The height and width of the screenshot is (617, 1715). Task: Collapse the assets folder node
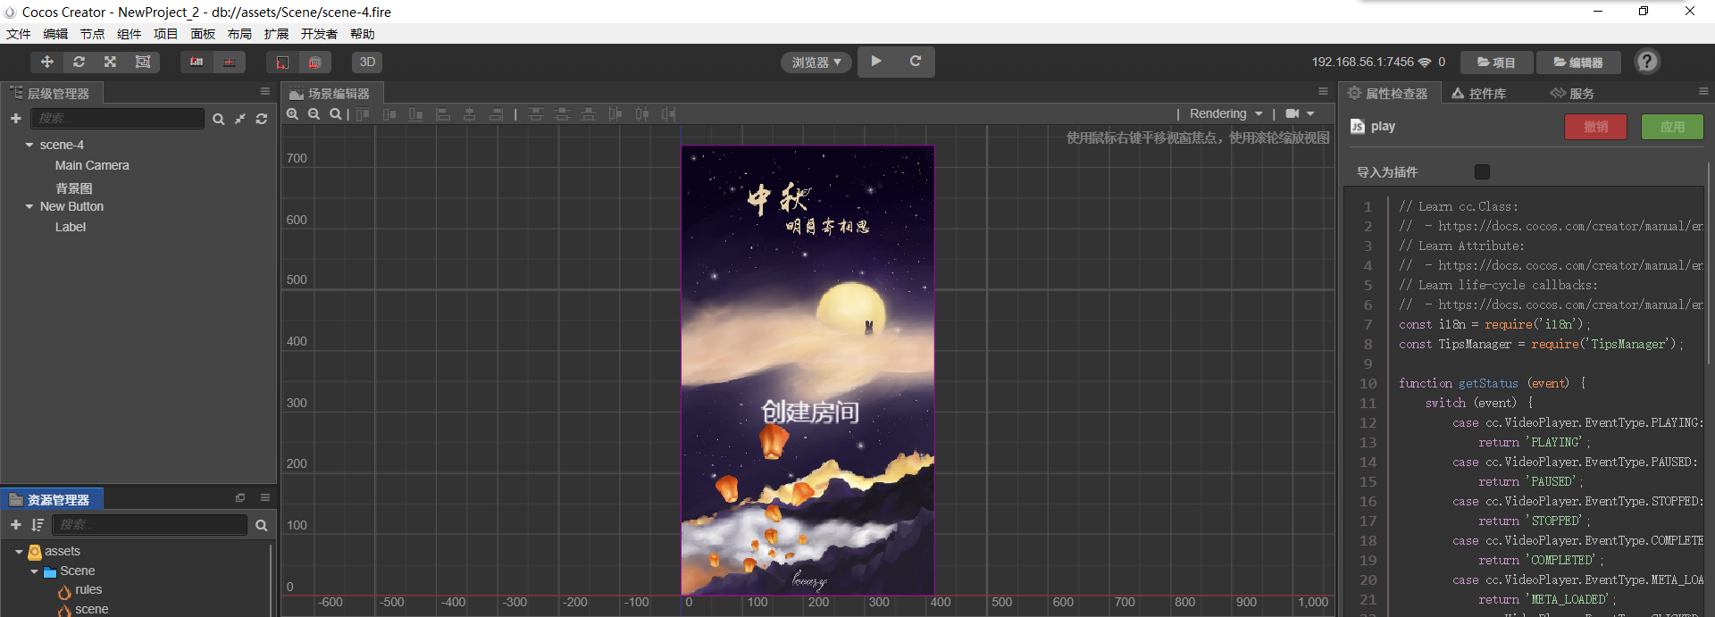tap(19, 552)
